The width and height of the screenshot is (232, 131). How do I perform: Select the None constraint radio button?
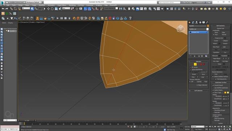click(x=214, y=32)
